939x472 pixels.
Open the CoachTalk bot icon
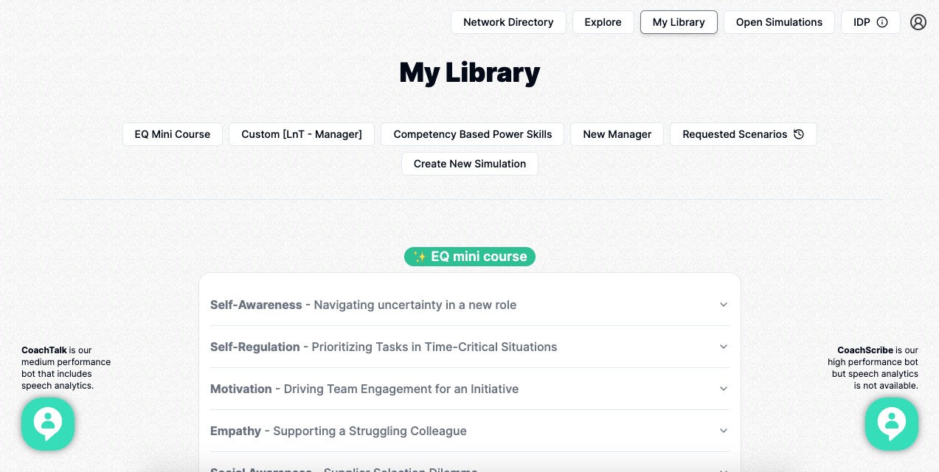(x=48, y=424)
